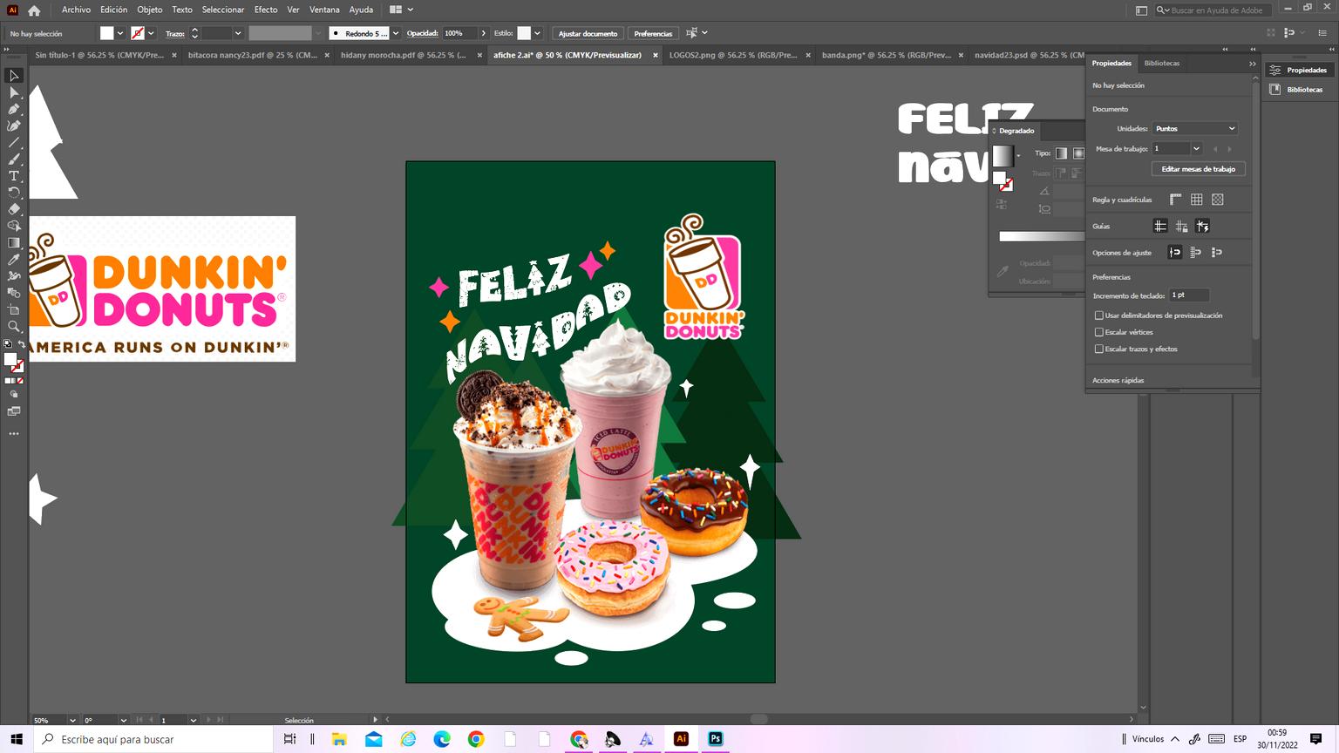Select the linear gradient type icon
This screenshot has width=1339, height=753.
pos(1061,153)
